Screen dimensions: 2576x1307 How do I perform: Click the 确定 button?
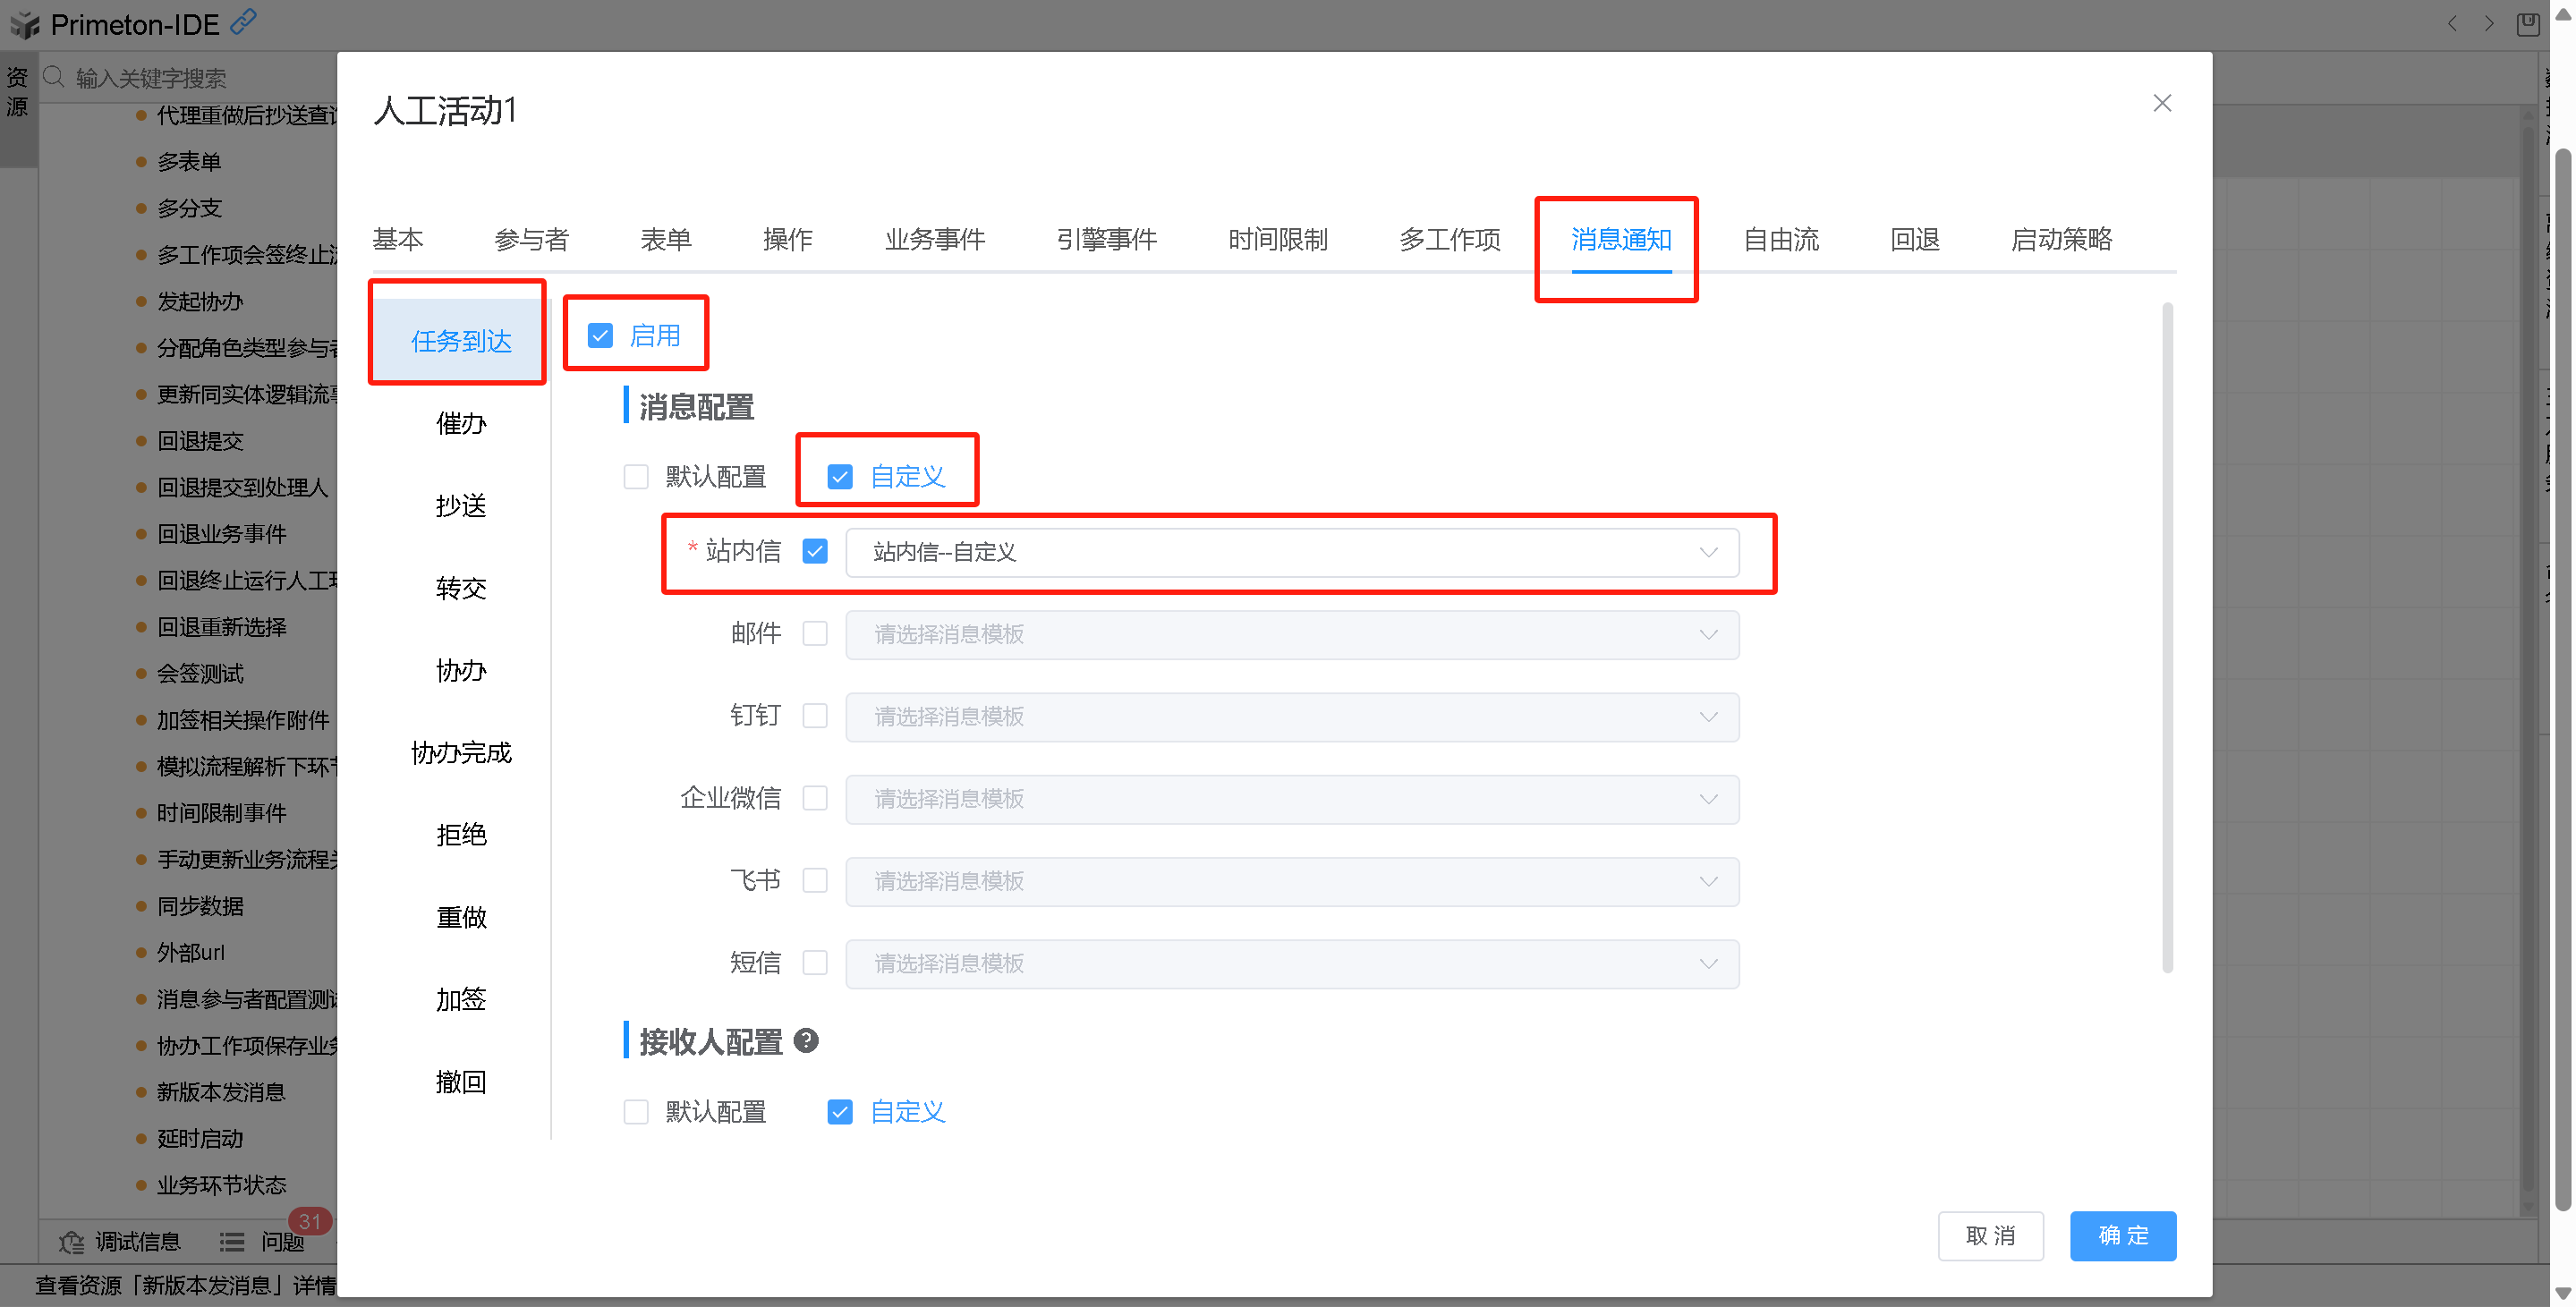pyautogui.click(x=2122, y=1236)
